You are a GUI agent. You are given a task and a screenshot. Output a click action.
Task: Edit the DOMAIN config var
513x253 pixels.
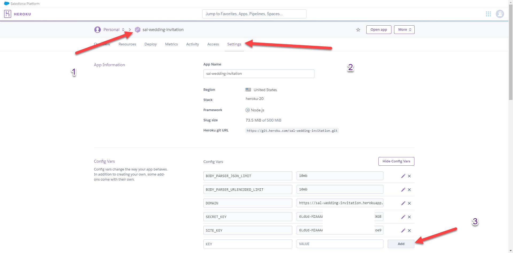[x=403, y=203]
